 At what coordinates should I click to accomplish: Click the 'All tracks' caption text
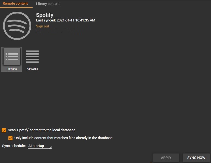point(32,69)
